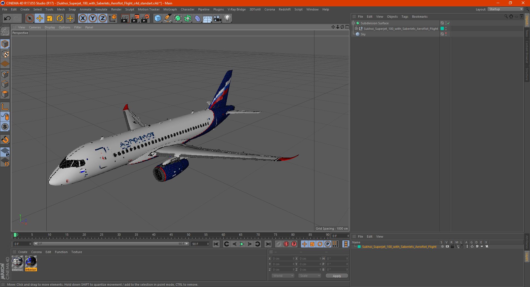Click Apply button in coordinates panel
Viewport: 530px width, 287px height.
[x=337, y=276]
